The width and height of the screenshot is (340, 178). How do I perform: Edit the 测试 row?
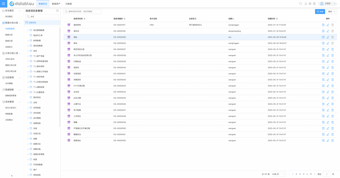[328, 43]
